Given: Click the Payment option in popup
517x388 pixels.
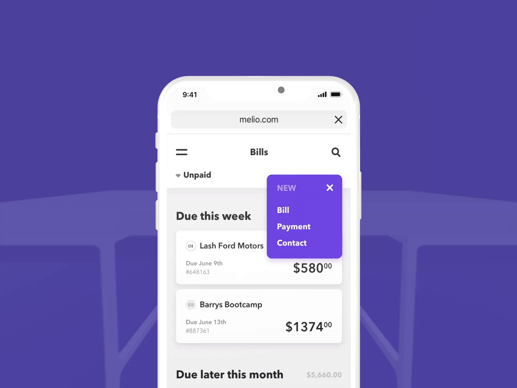Looking at the screenshot, I should pyautogui.click(x=294, y=227).
